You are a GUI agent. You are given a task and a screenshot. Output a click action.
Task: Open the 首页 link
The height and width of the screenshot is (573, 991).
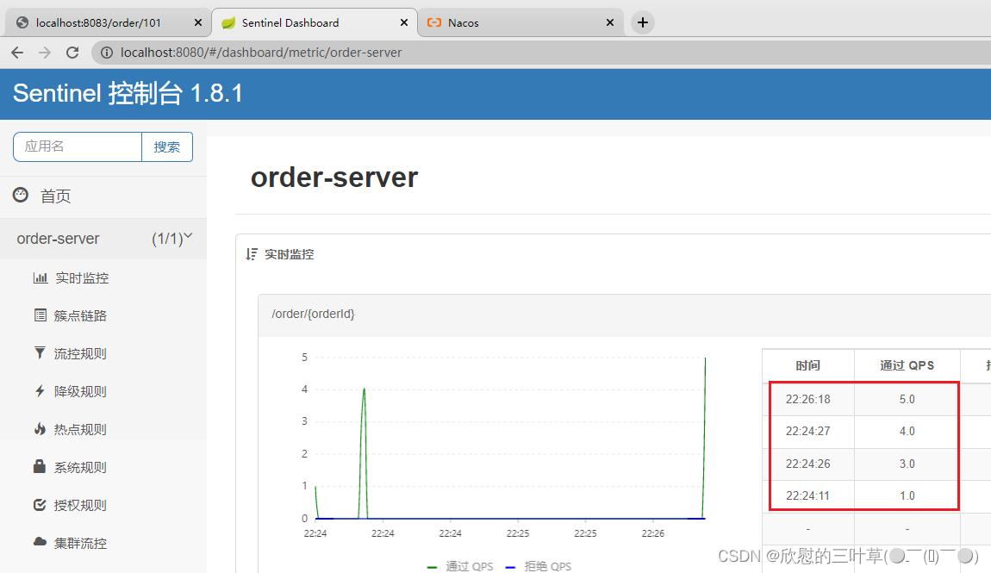(56, 196)
